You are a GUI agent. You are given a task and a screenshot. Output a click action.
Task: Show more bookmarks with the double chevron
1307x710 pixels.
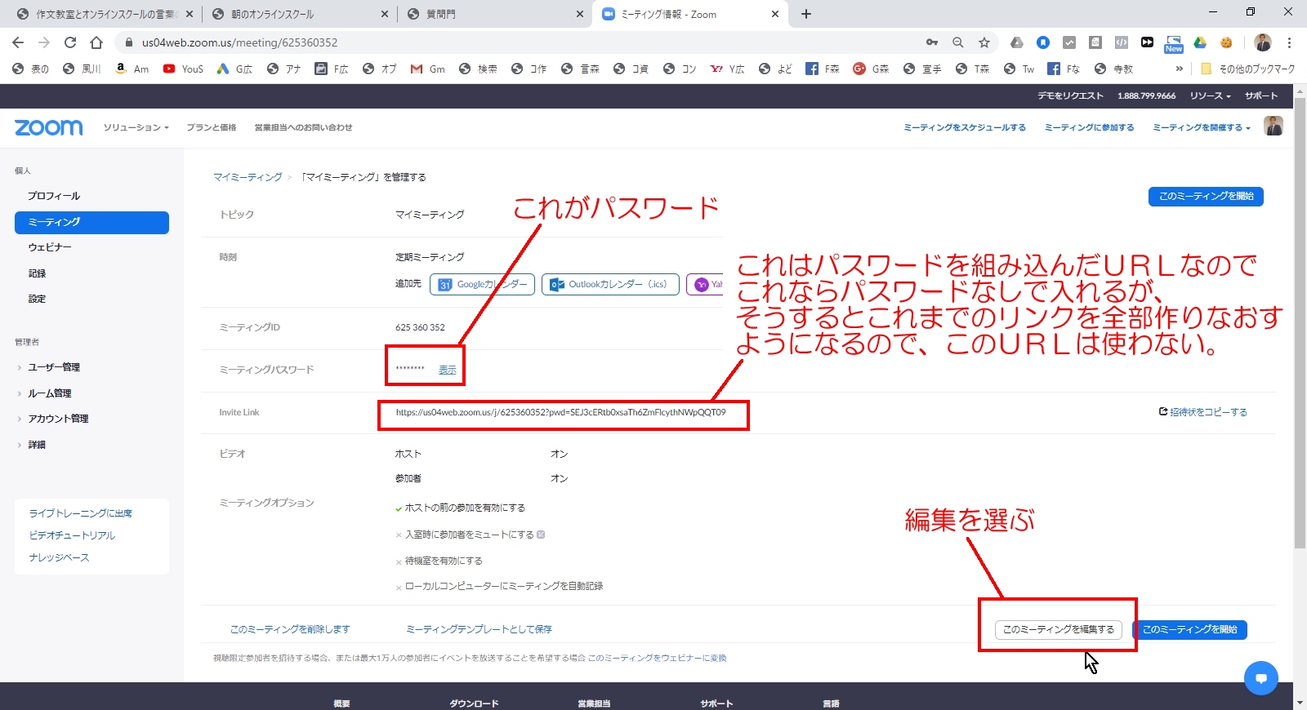point(1180,69)
